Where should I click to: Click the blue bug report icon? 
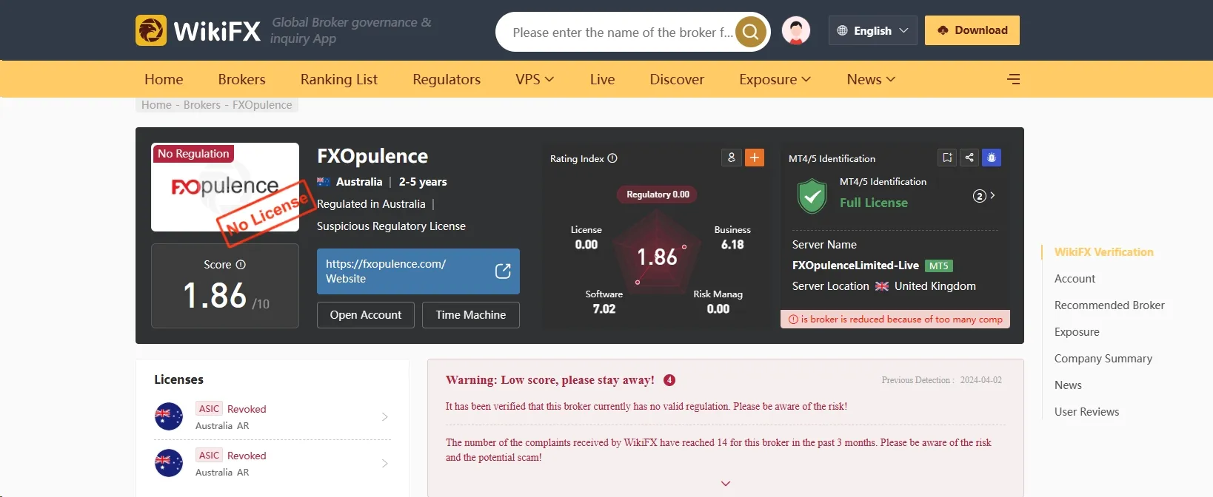992,158
